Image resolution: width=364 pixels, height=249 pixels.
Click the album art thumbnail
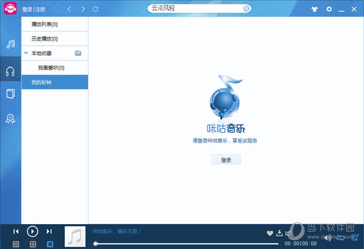(75, 236)
